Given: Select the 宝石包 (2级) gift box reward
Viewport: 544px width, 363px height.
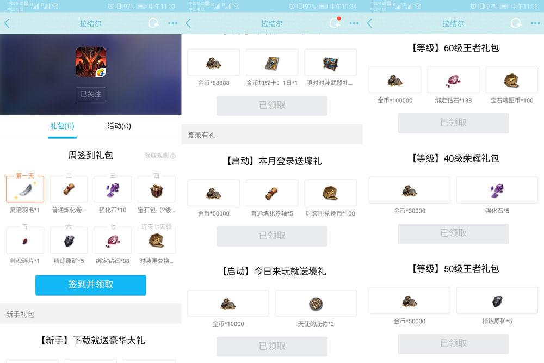Looking at the screenshot, I should [x=157, y=189].
